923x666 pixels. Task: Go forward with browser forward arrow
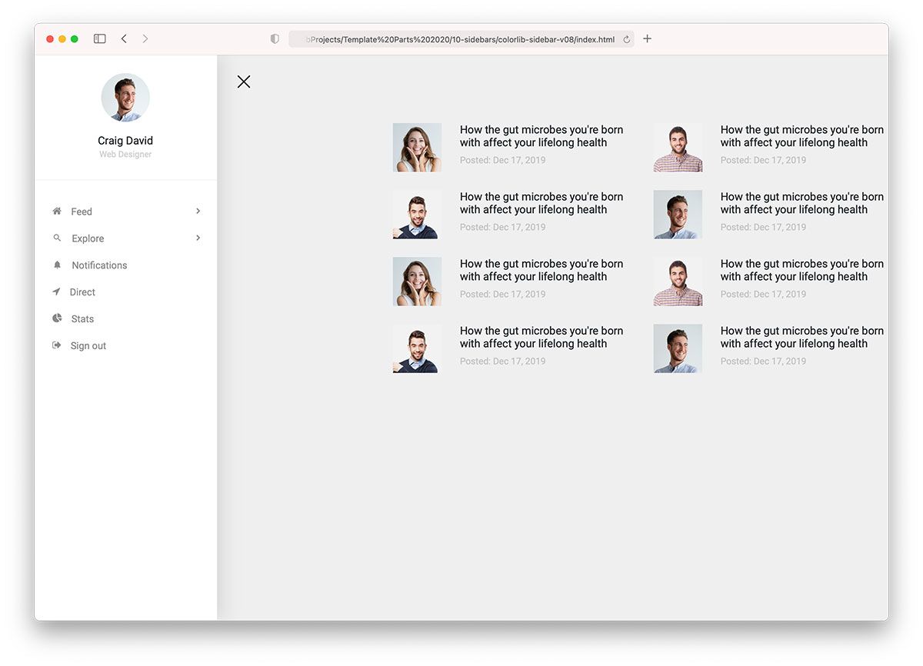(x=145, y=38)
